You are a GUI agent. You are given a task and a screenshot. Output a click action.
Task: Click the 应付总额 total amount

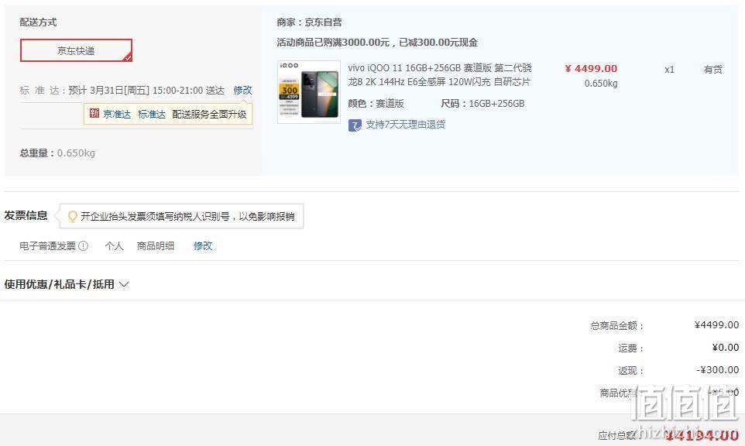pos(702,434)
